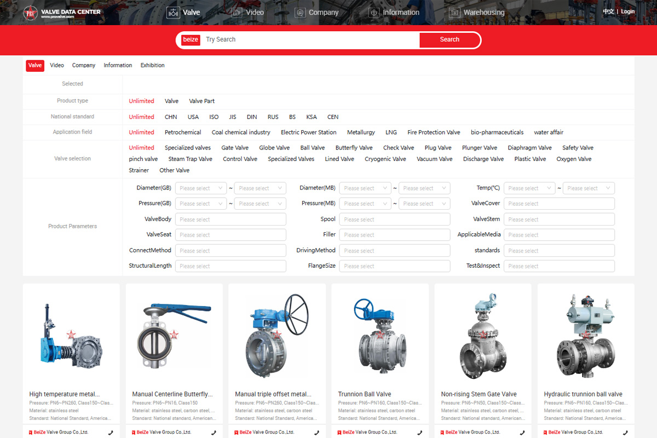Click the Valve Data Center logo

pyautogui.click(x=61, y=13)
